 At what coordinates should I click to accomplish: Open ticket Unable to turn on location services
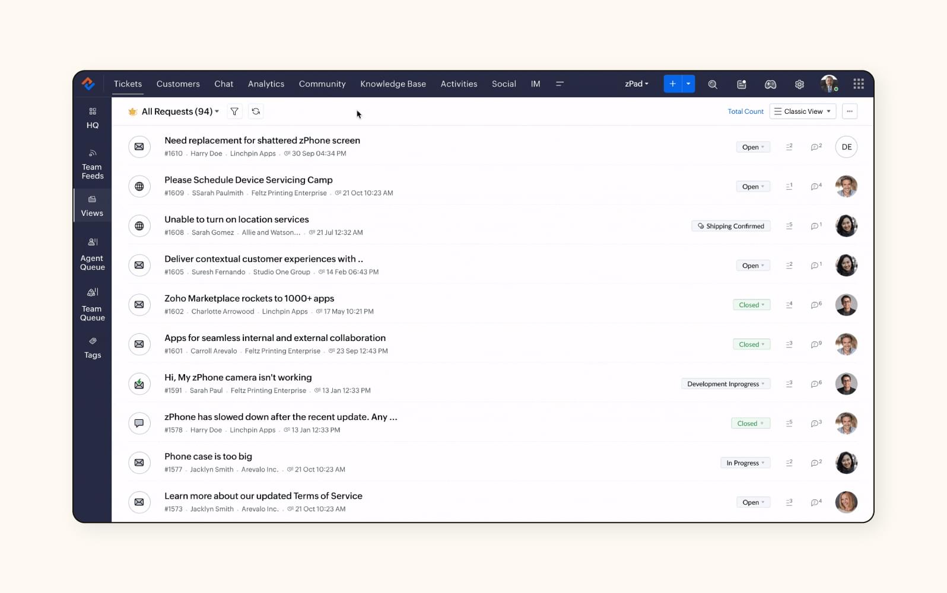click(237, 219)
